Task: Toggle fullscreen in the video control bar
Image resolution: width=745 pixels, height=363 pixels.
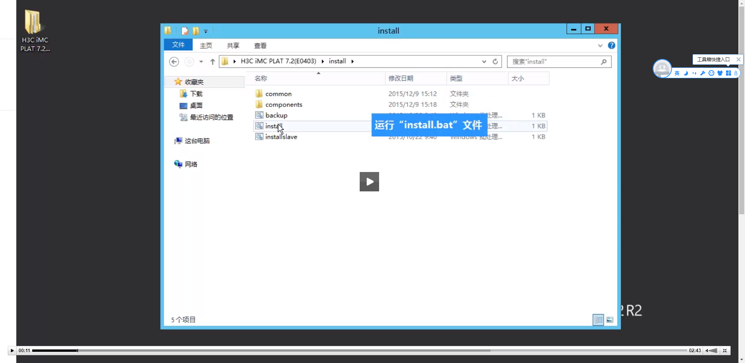Action: point(725,351)
